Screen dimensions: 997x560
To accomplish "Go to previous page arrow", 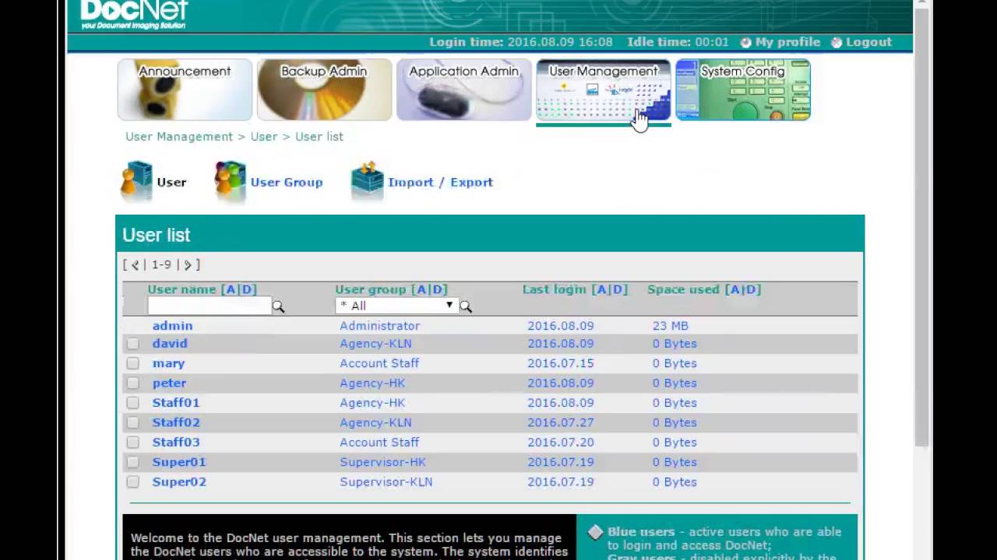I will [x=136, y=265].
